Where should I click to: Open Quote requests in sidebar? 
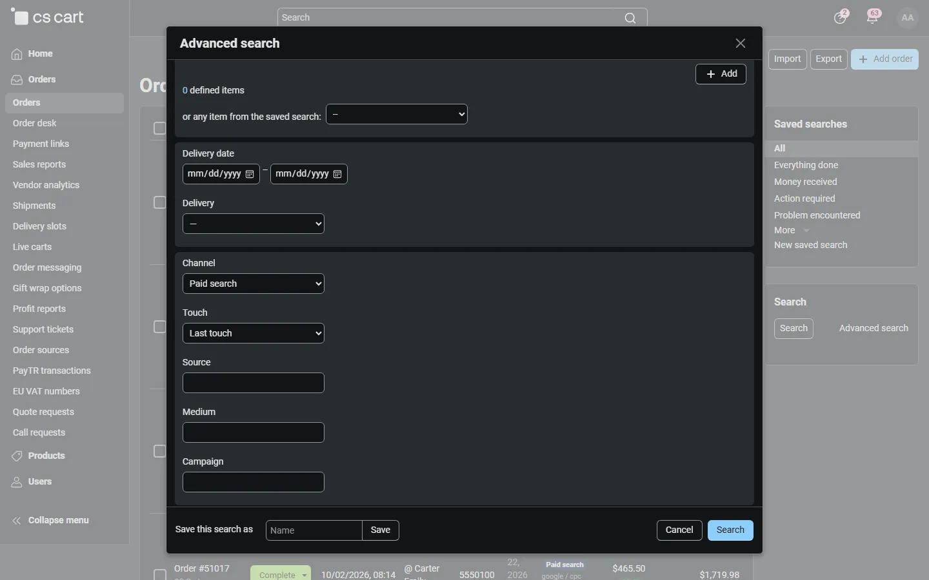pos(43,412)
